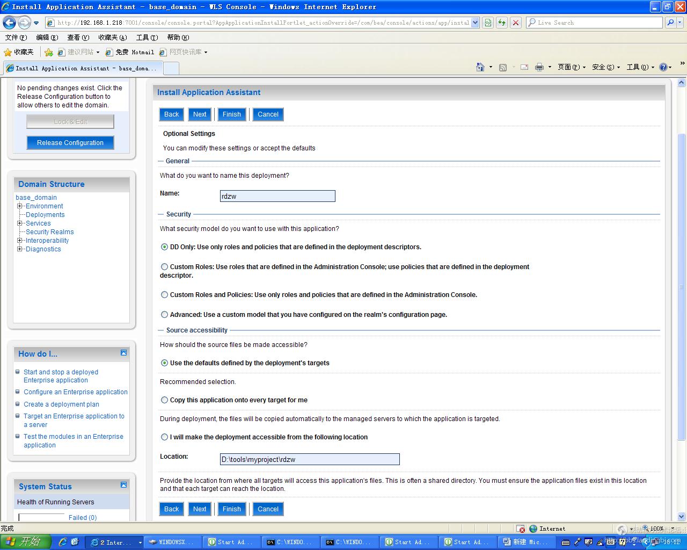687x550 pixels.
Task: Click the page vertical scrollbar down arrow
Action: click(681, 517)
